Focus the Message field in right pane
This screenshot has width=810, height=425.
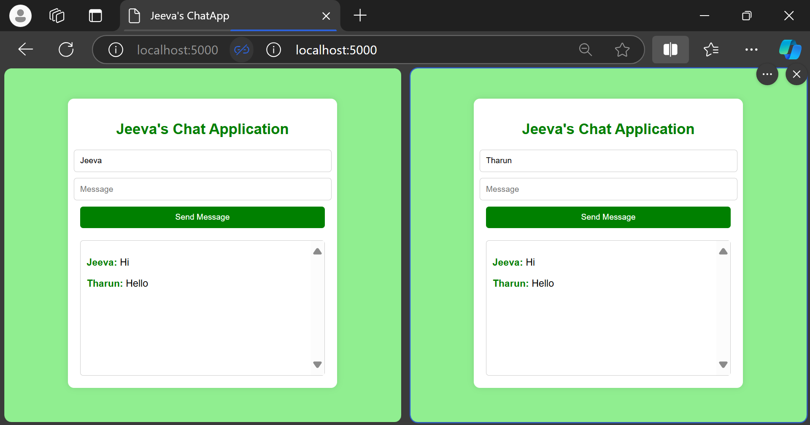coord(608,189)
